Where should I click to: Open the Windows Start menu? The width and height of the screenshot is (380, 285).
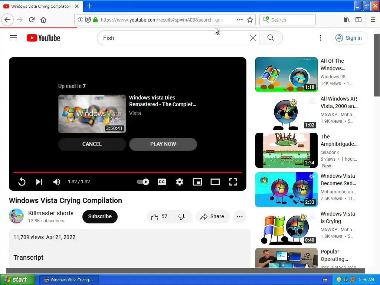17,280
